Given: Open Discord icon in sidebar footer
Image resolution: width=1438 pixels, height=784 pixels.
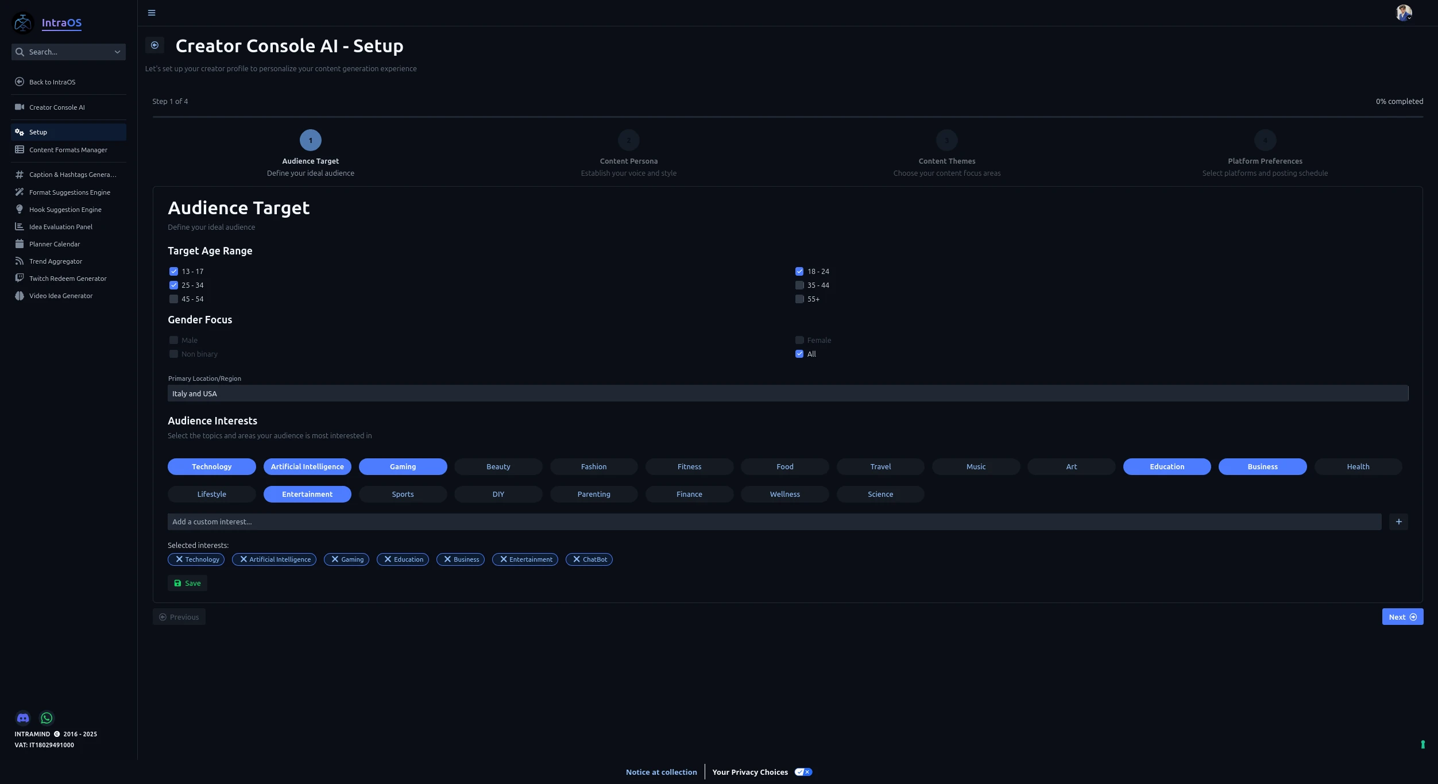Looking at the screenshot, I should [23, 718].
